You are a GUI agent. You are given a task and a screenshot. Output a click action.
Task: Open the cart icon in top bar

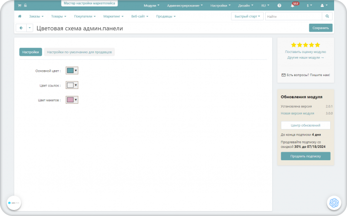tap(19, 5)
